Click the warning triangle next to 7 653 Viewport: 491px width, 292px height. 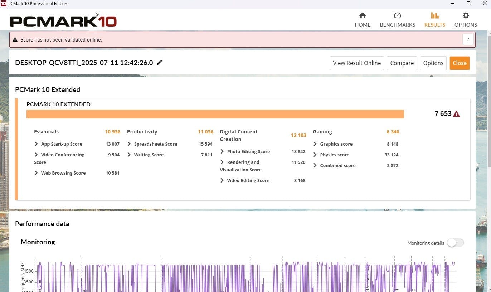coord(456,114)
